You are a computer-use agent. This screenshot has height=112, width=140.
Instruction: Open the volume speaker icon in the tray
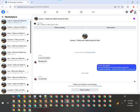click(x=125, y=101)
